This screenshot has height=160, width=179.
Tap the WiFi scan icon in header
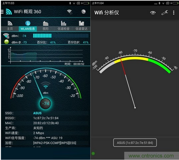click(70, 12)
